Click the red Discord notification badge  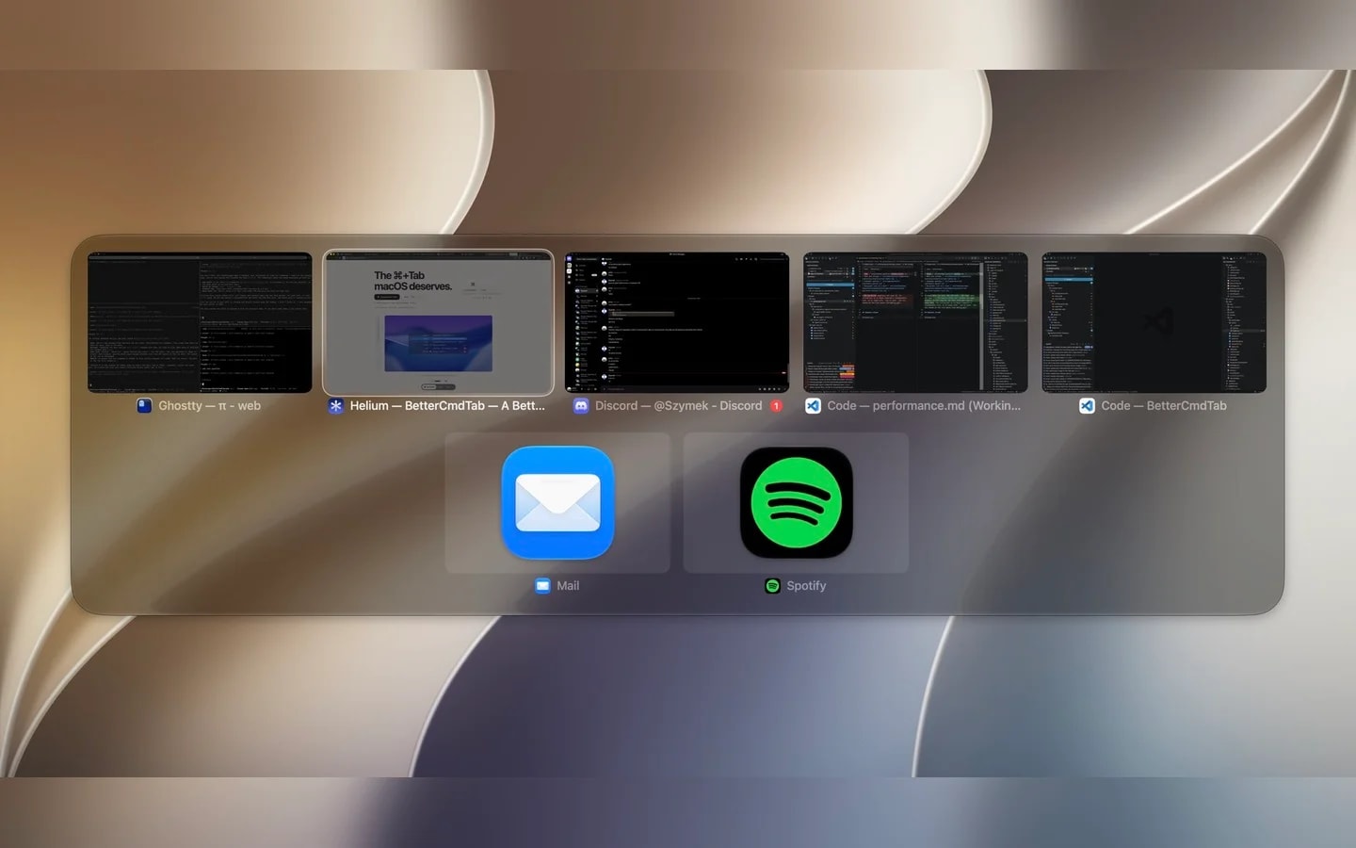pyautogui.click(x=776, y=406)
